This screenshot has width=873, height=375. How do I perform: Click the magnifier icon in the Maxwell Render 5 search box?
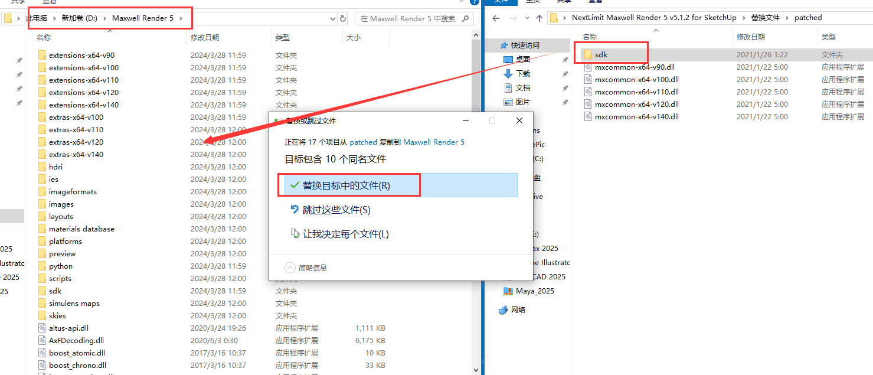pos(465,18)
